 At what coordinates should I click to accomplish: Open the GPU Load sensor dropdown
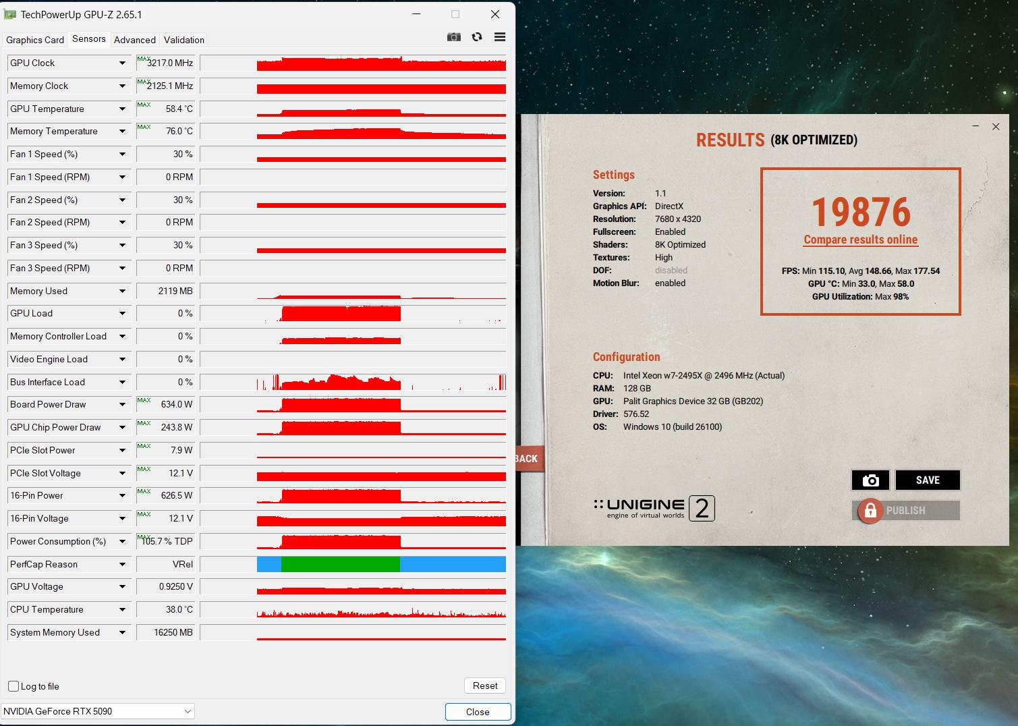(122, 313)
